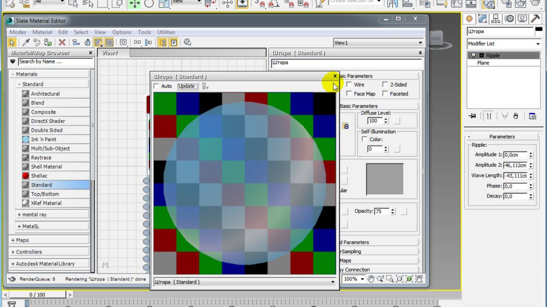Select the Pan hand tool
Screen dimensions: 547x307
pos(371,279)
